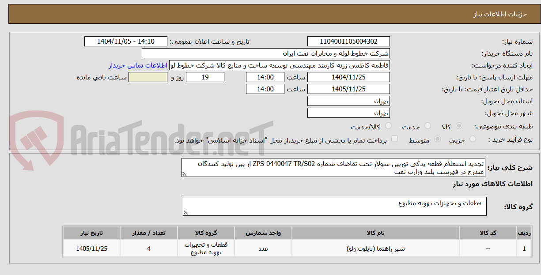Click the need number field 1104001105004302

click(x=348, y=41)
